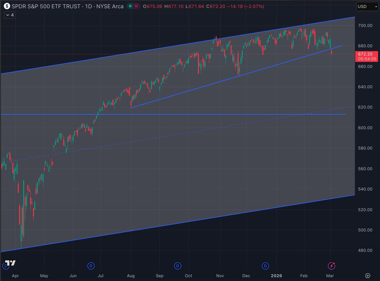
Task: Click the 540.00 price axis label
Action: pos(365,189)
